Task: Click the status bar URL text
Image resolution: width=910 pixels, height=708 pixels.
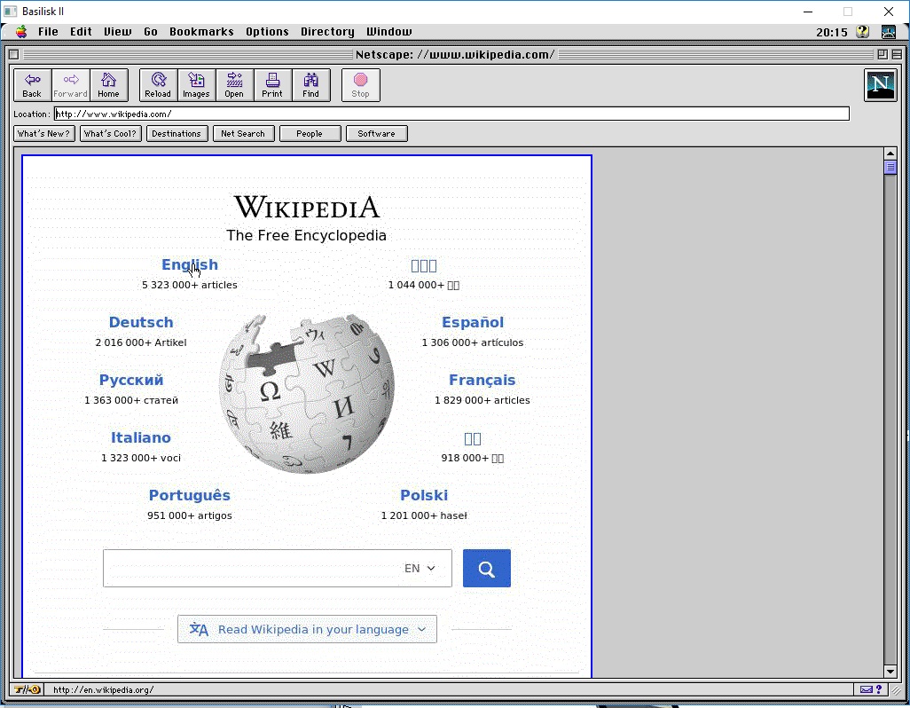Action: click(x=103, y=690)
